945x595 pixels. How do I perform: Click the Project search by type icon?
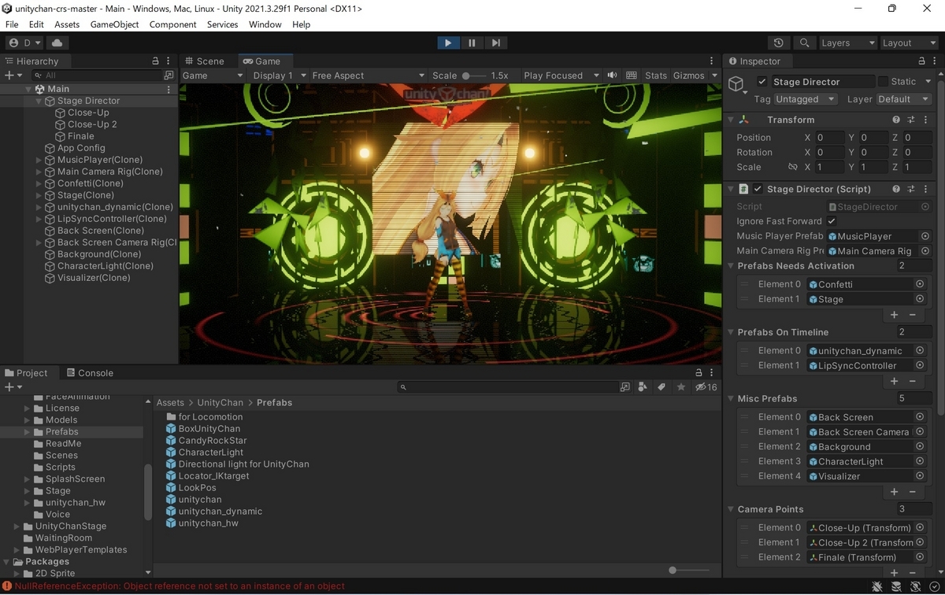pyautogui.click(x=643, y=386)
